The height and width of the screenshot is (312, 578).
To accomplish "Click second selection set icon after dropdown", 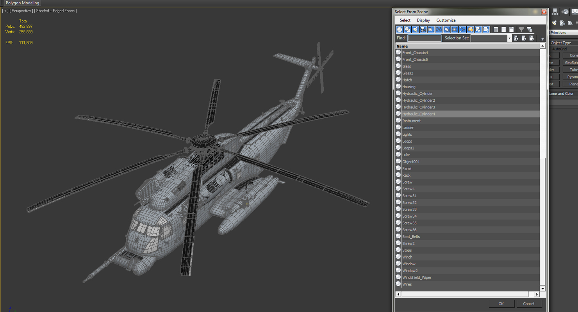I will 524,38.
